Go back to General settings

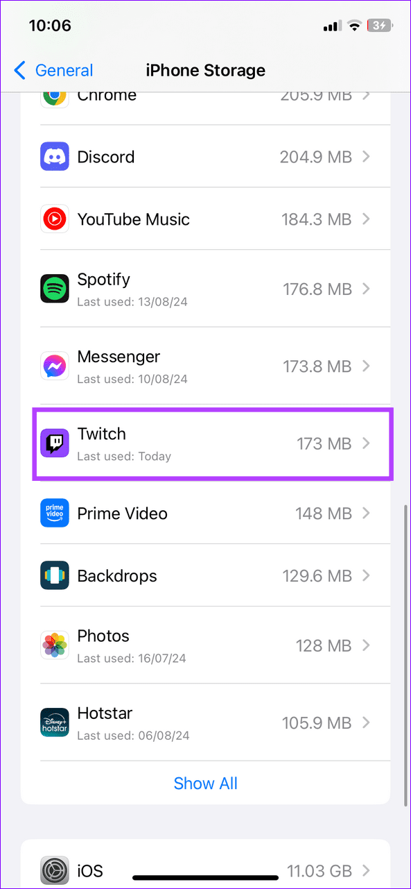coord(53,70)
